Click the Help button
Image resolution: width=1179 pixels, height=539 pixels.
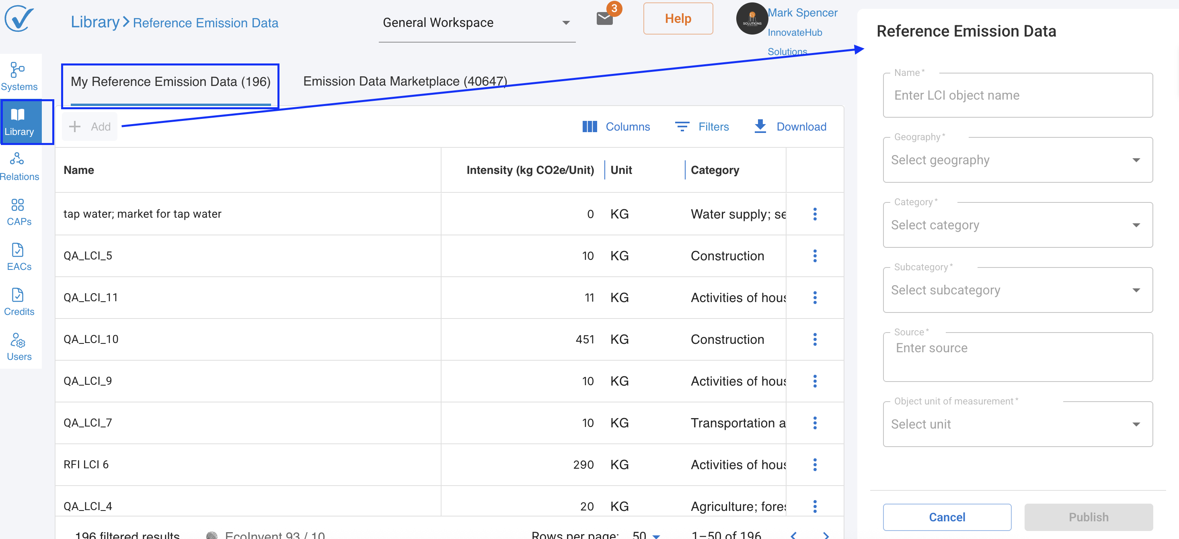(678, 19)
